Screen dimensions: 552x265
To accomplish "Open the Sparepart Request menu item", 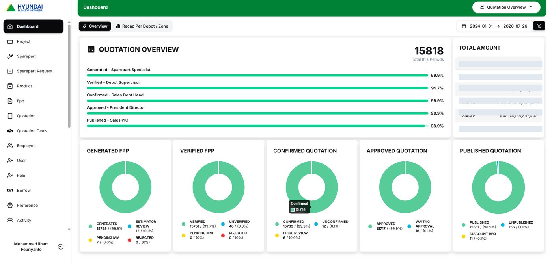I will [x=34, y=71].
